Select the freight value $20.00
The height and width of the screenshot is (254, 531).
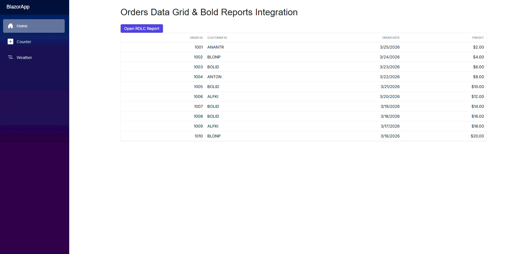tap(477, 136)
